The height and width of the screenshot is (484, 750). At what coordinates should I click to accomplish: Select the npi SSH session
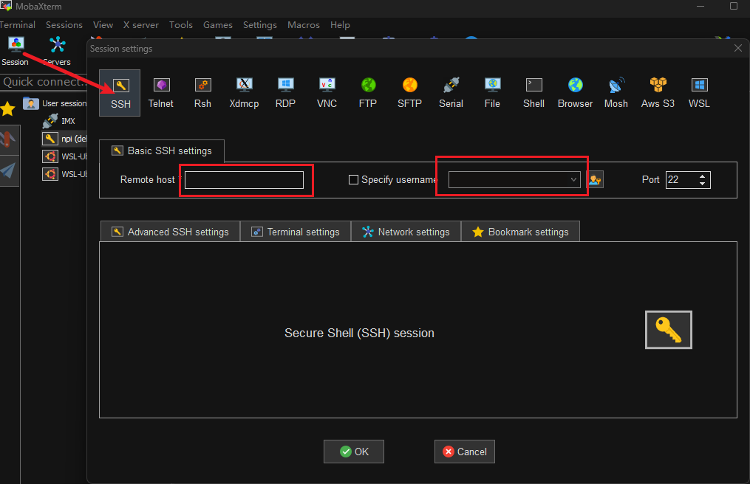pyautogui.click(x=64, y=139)
